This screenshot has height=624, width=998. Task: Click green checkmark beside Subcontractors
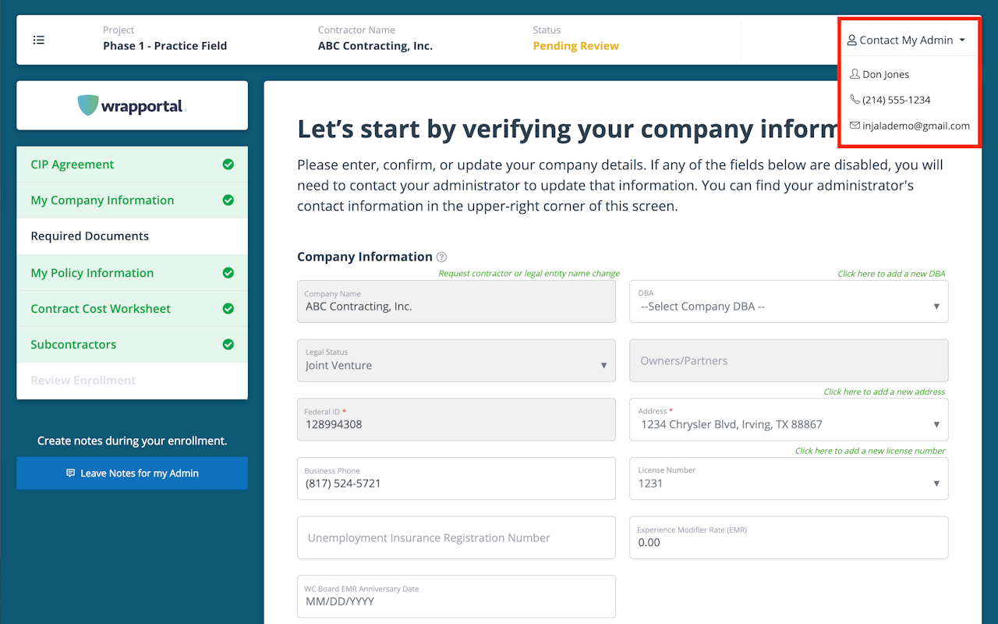point(228,344)
